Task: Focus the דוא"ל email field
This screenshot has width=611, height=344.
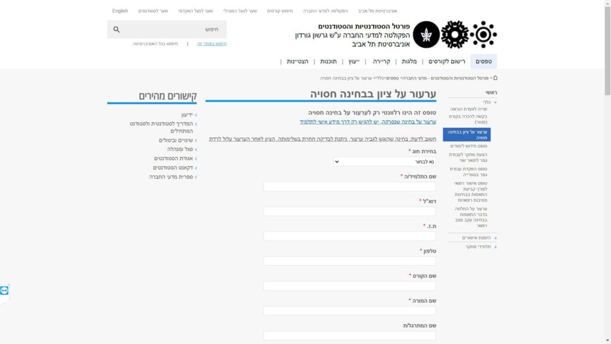Action: point(350,211)
